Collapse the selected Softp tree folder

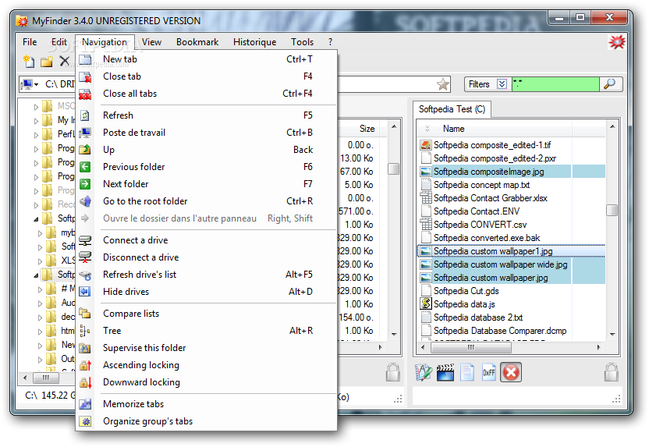[x=36, y=275]
